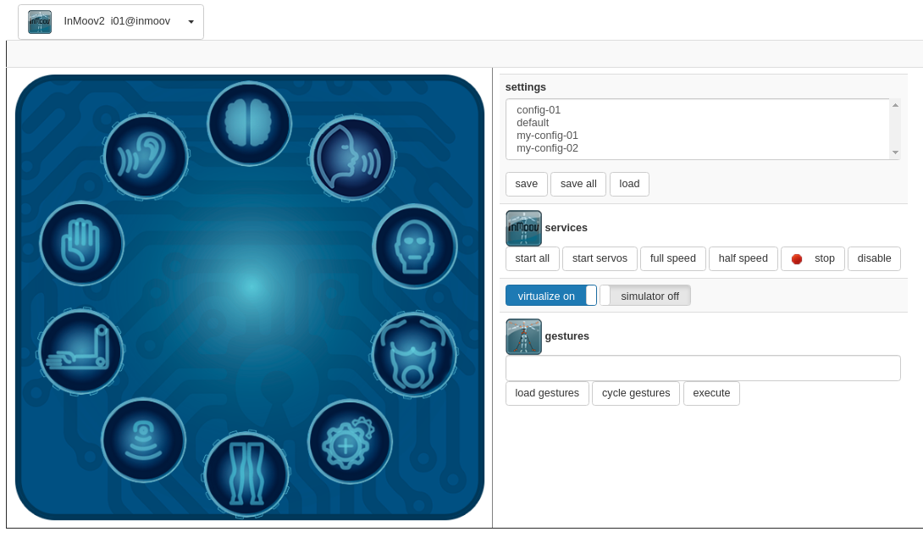Execute the entered gesture
This screenshot has width=923, height=543.
(711, 393)
